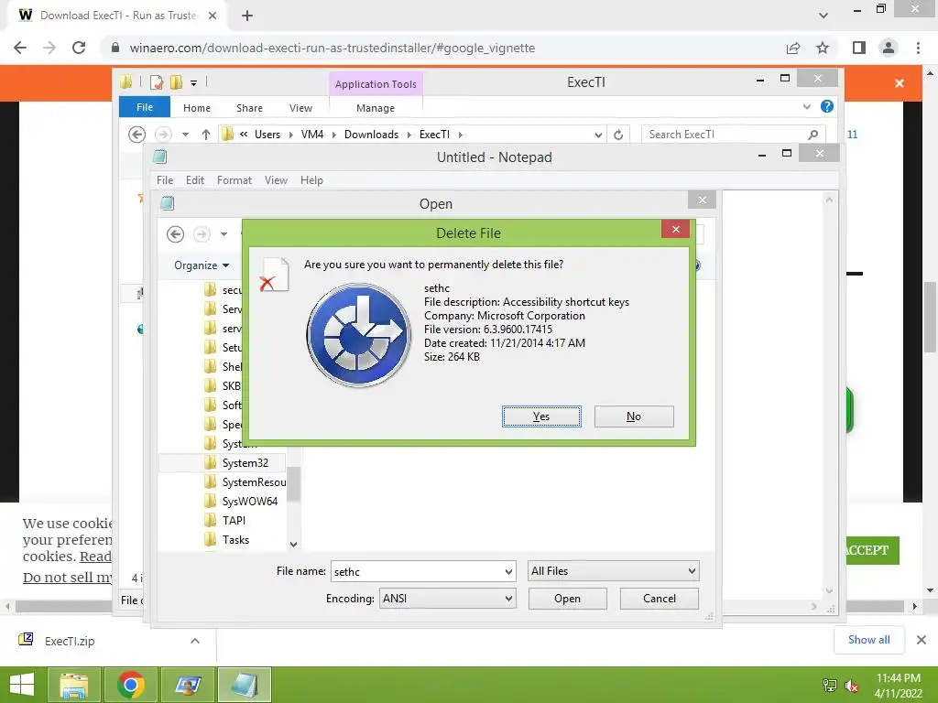Open the ExecTI.zip downloaded file

click(x=69, y=641)
